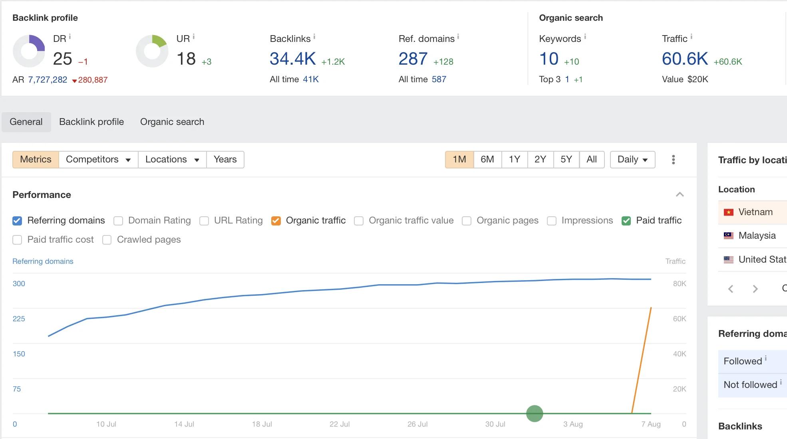
Task: Uncheck Organic traffic checkbox
Action: 276,221
